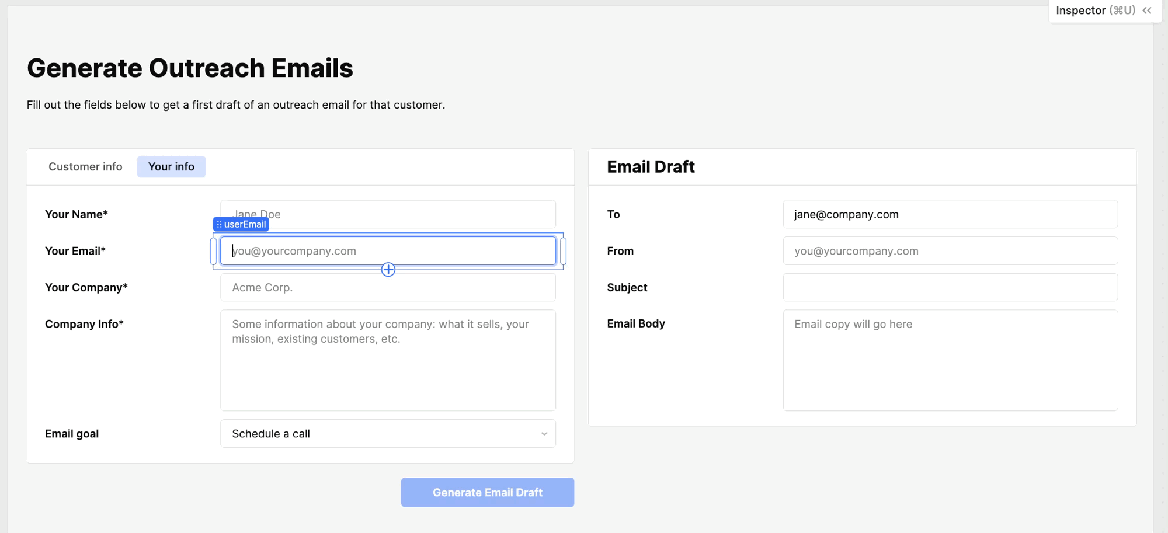Click the Email Body text area
Image resolution: width=1168 pixels, height=533 pixels.
950,360
